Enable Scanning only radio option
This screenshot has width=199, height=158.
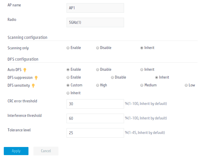(68, 48)
